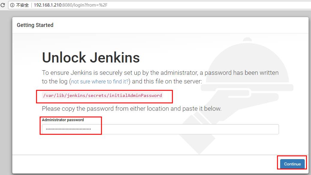Image resolution: width=311 pixels, height=175 pixels.
Task: Select the 不安全 security warning label
Action: (22, 5)
